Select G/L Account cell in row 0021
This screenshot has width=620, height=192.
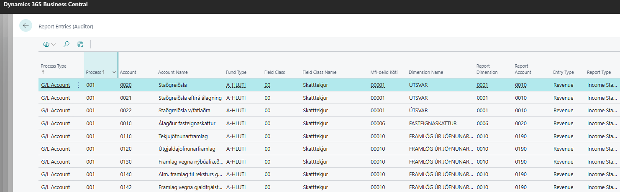56,98
